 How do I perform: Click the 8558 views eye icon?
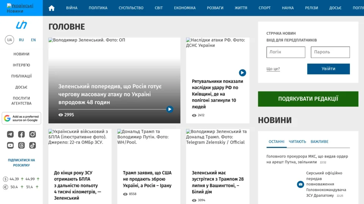point(125,194)
